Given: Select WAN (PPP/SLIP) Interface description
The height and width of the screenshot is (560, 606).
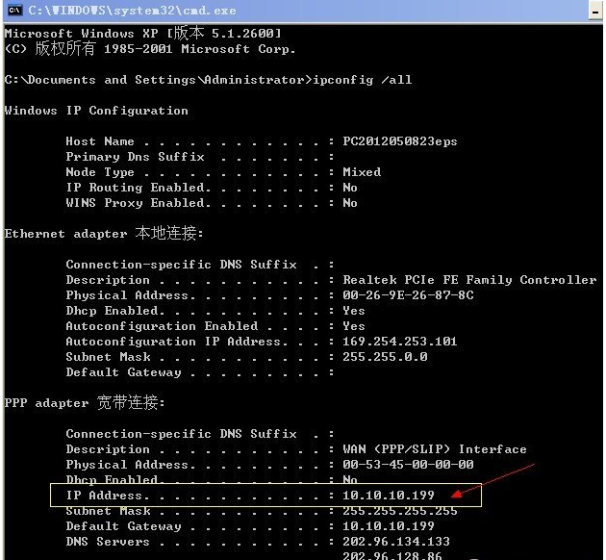Looking at the screenshot, I should point(435,449).
